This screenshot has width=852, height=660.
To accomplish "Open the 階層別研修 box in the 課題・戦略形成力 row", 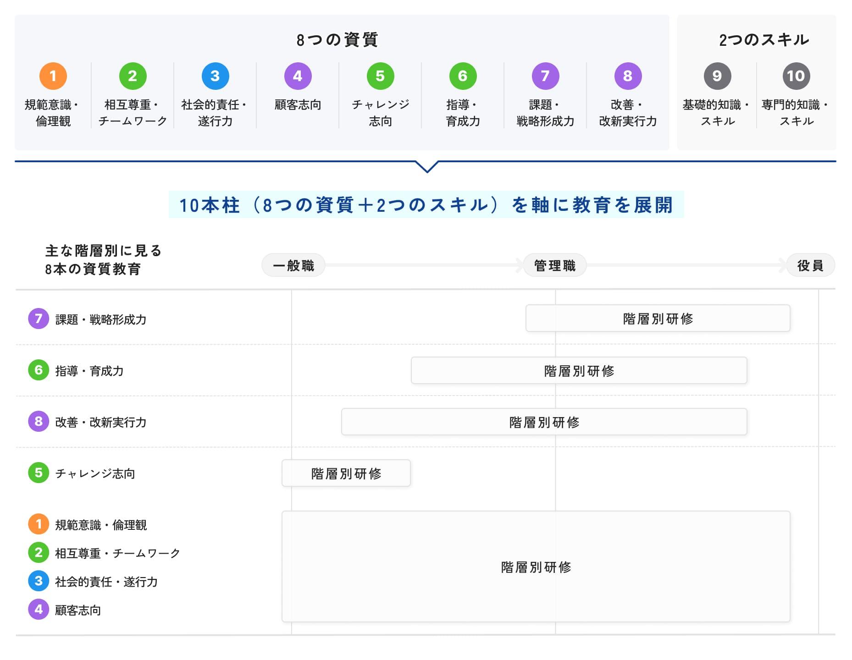I will coord(658,318).
